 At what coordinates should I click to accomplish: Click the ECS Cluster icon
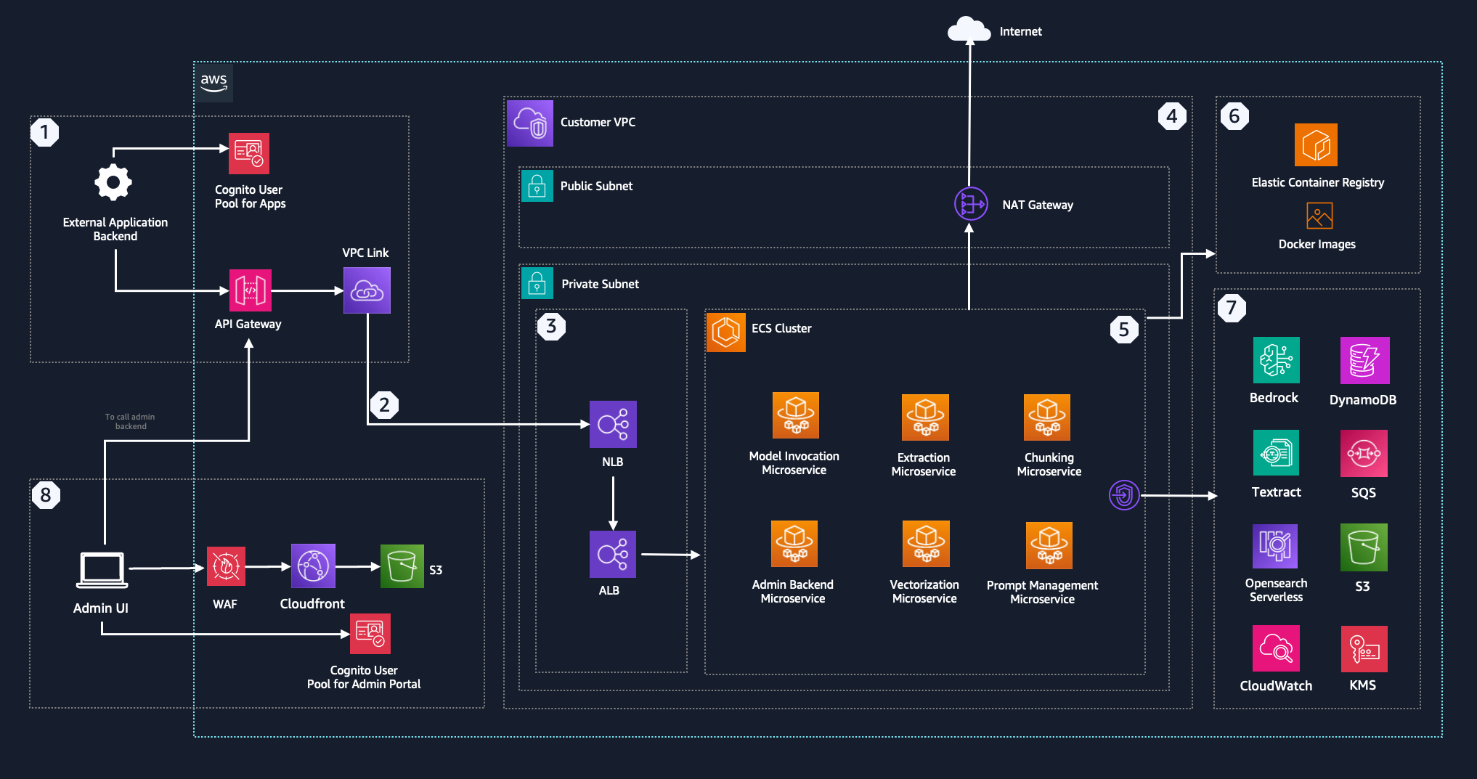click(x=726, y=333)
